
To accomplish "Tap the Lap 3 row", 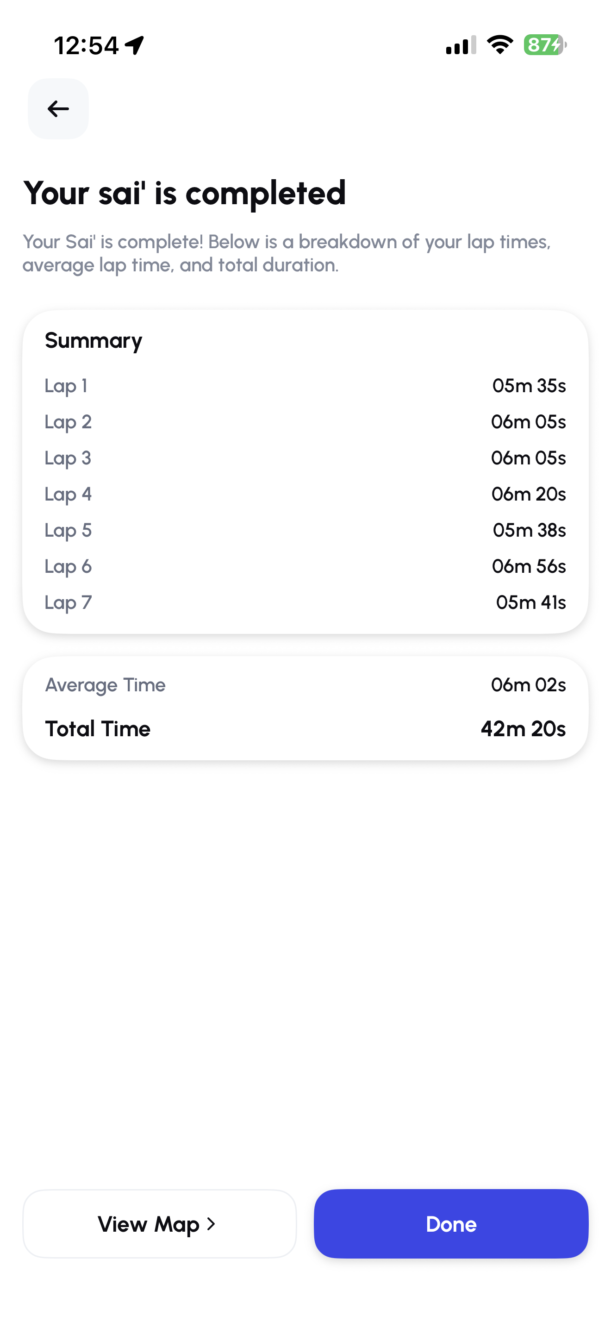I will (x=305, y=458).
